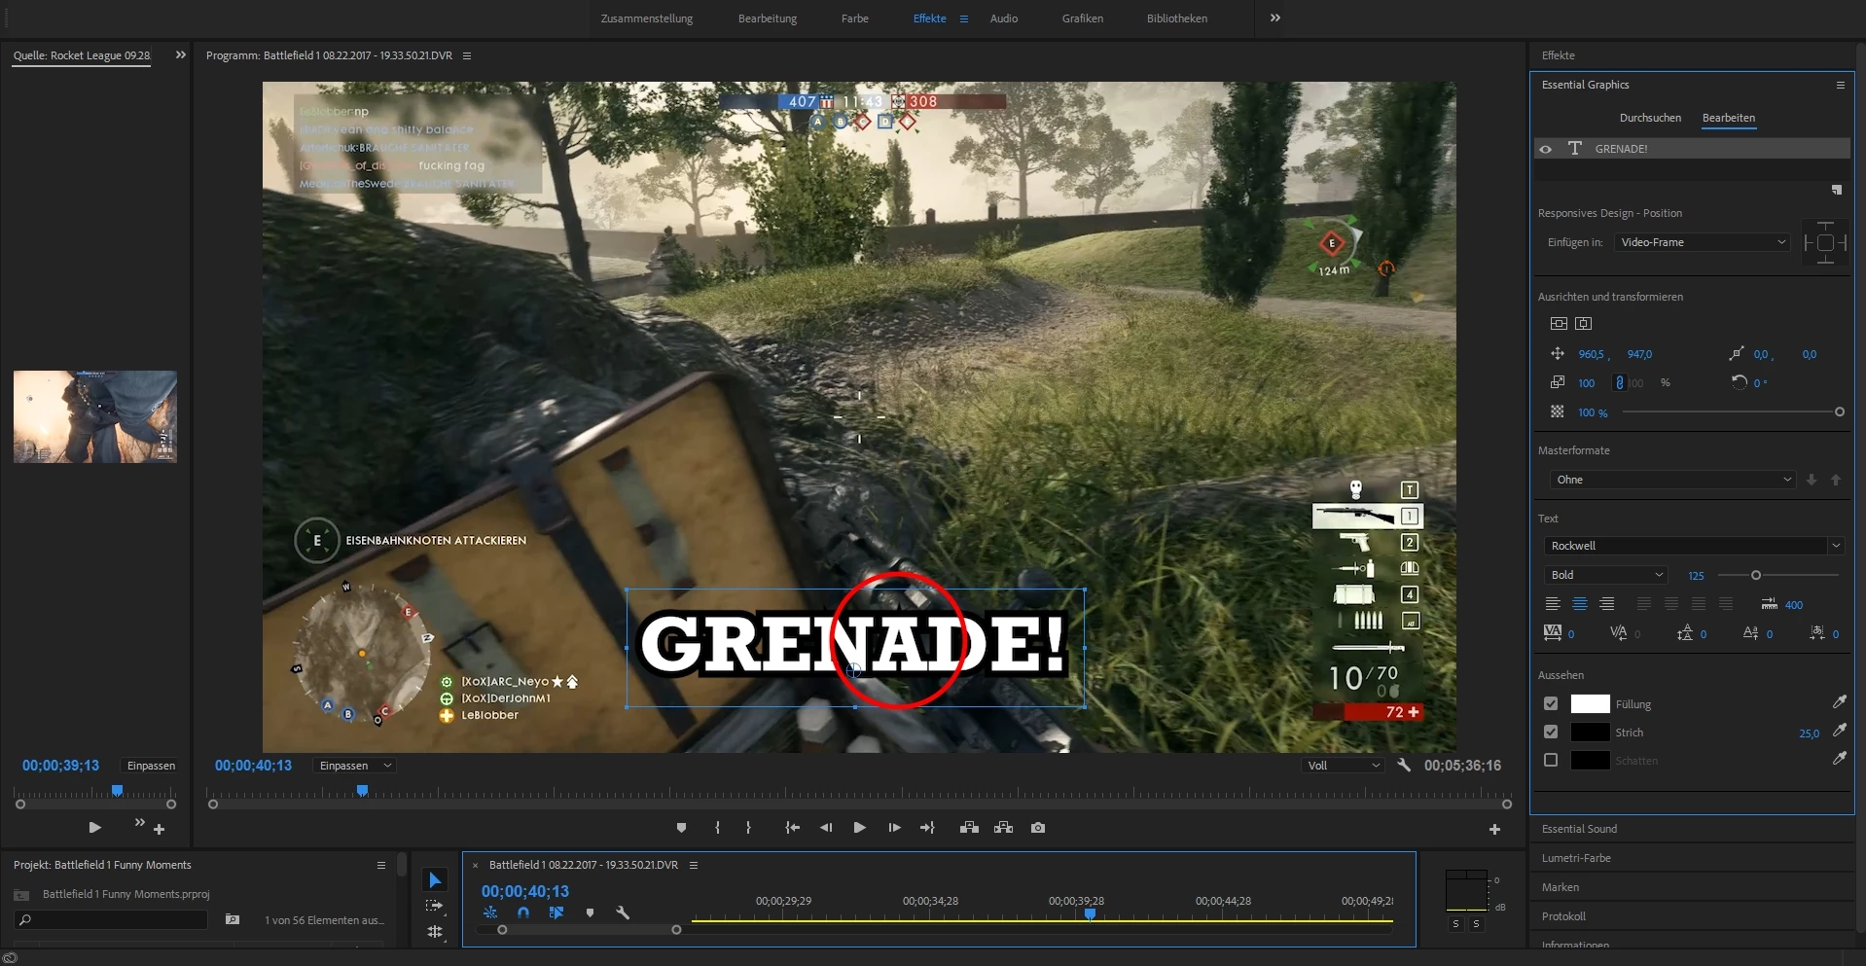
Task: Uncheck the Strich stroke checkbox
Action: coord(1551,732)
